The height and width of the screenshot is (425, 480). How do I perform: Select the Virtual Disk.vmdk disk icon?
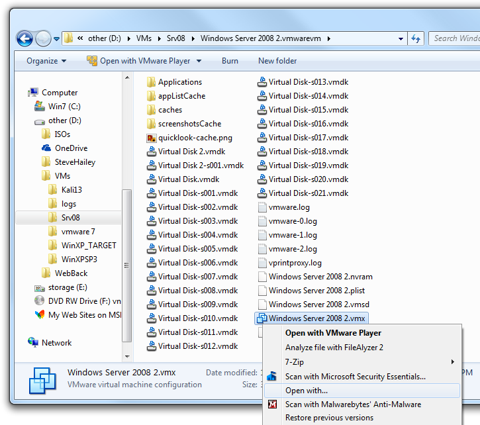(151, 179)
